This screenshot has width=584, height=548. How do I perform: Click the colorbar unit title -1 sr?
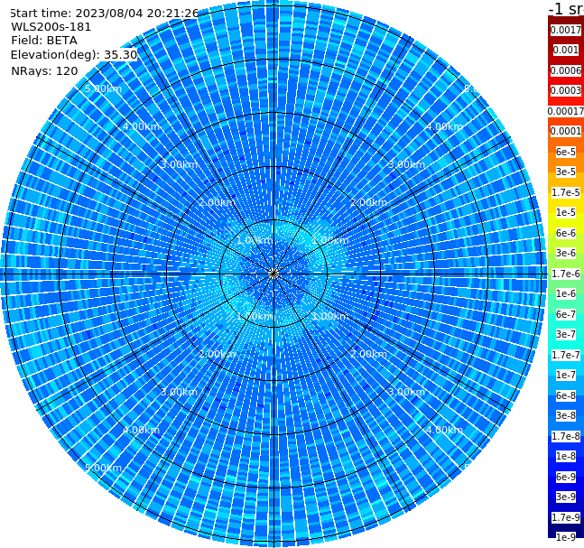pyautogui.click(x=566, y=8)
